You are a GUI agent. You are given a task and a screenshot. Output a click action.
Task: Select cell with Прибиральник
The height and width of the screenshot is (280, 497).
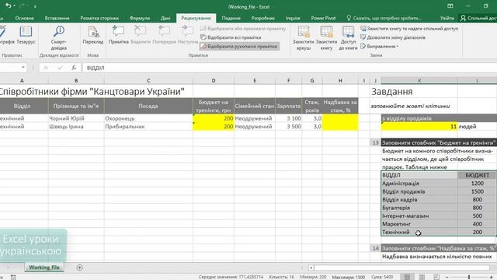pyautogui.click(x=148, y=126)
